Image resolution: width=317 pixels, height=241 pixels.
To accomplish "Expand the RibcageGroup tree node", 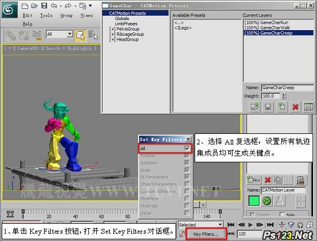I will point(112,34).
